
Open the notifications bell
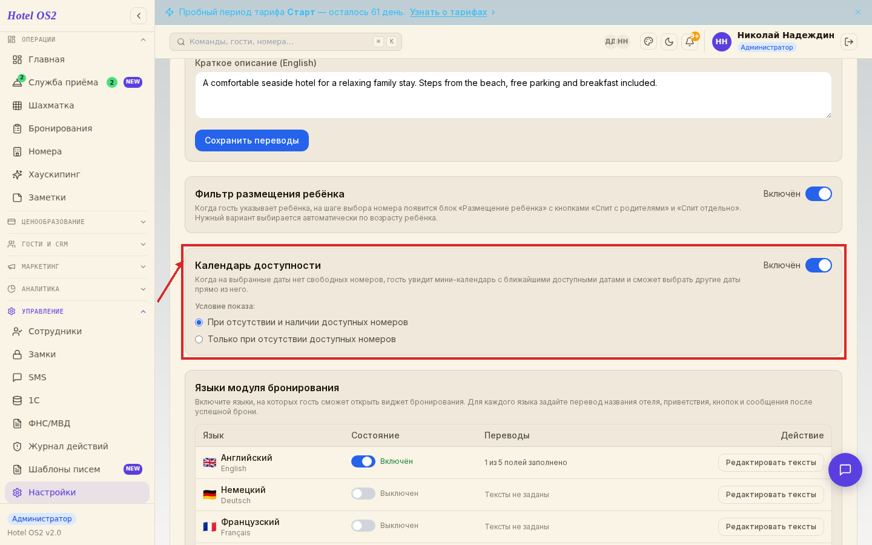coord(690,42)
